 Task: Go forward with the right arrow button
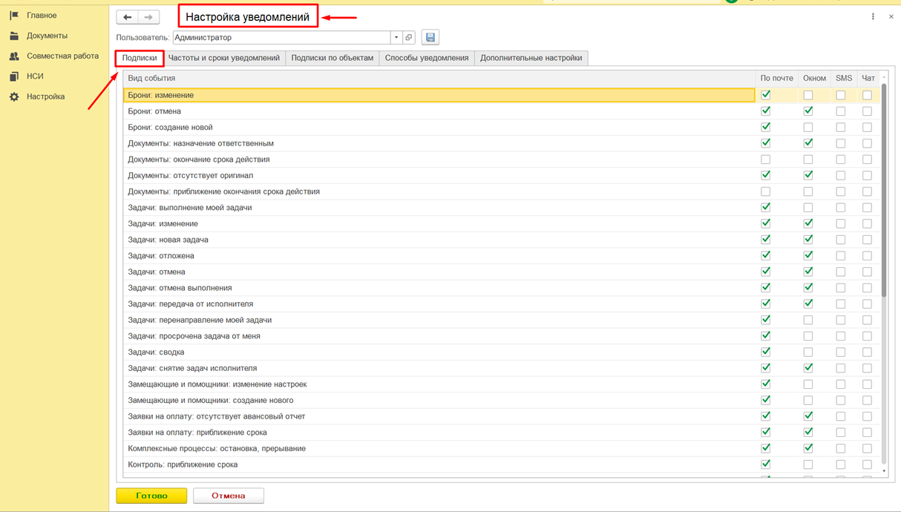pos(148,17)
